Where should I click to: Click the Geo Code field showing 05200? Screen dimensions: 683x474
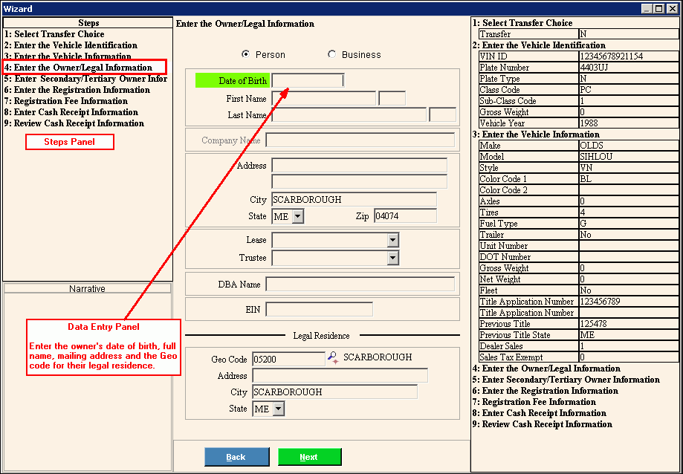(x=289, y=359)
